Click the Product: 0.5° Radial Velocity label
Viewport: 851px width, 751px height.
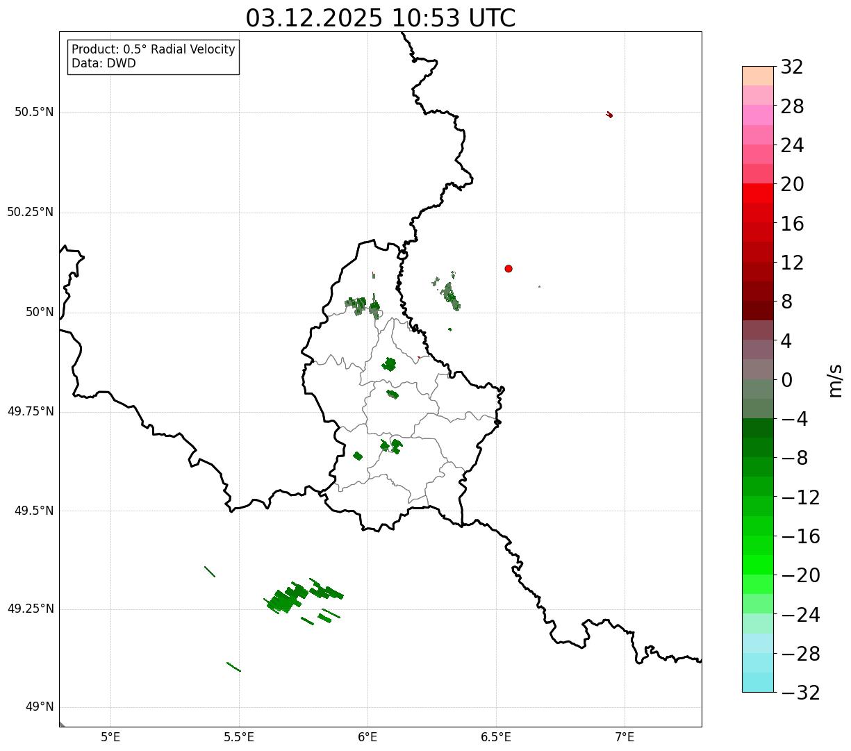[154, 49]
